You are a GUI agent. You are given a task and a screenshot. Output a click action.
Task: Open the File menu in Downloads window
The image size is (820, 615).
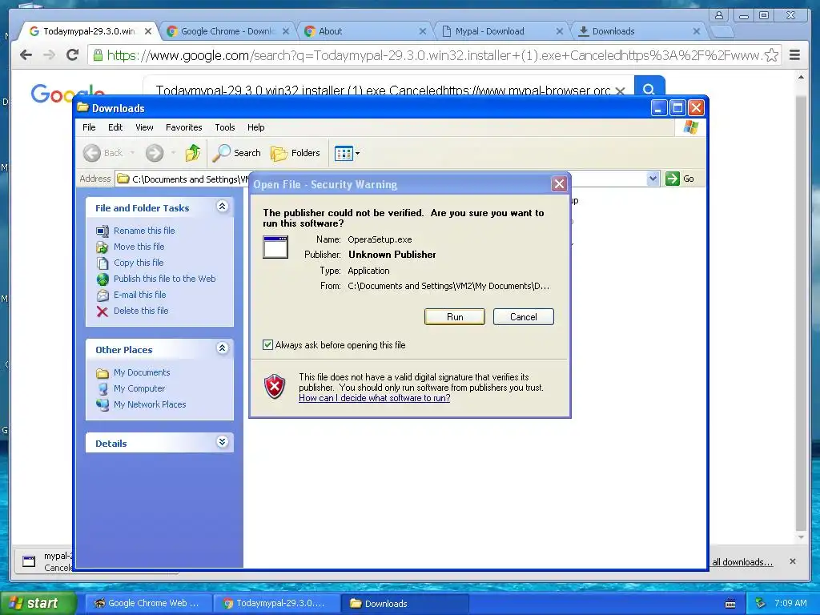(x=89, y=127)
